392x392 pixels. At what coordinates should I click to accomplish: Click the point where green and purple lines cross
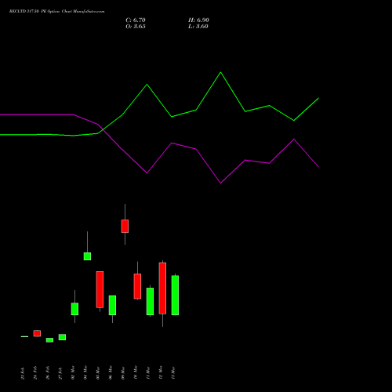(102, 129)
